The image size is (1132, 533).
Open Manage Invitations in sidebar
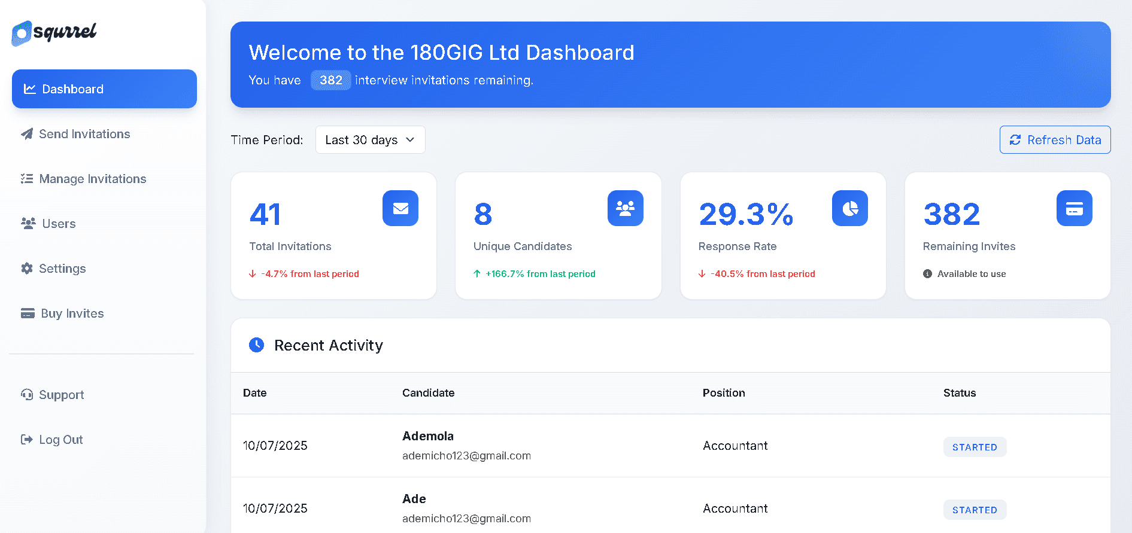pos(92,179)
